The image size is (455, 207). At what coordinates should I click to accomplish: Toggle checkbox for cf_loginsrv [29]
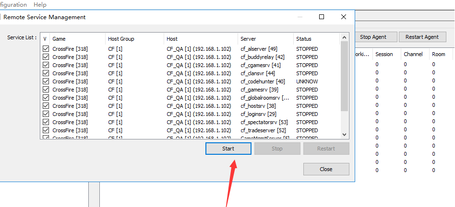coord(46,114)
